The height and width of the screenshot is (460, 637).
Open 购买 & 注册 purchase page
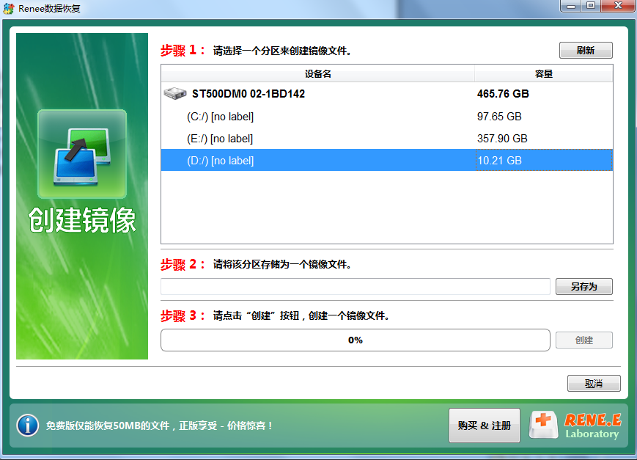(x=485, y=426)
